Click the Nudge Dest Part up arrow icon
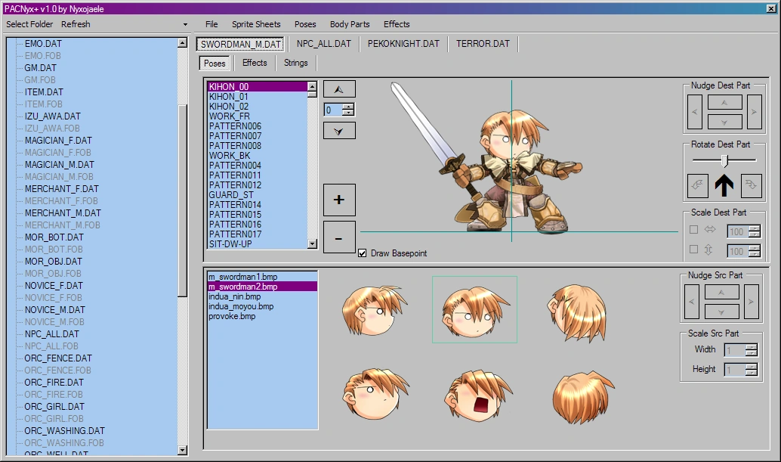The image size is (781, 462). tap(724, 104)
